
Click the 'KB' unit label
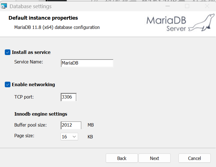90,137
